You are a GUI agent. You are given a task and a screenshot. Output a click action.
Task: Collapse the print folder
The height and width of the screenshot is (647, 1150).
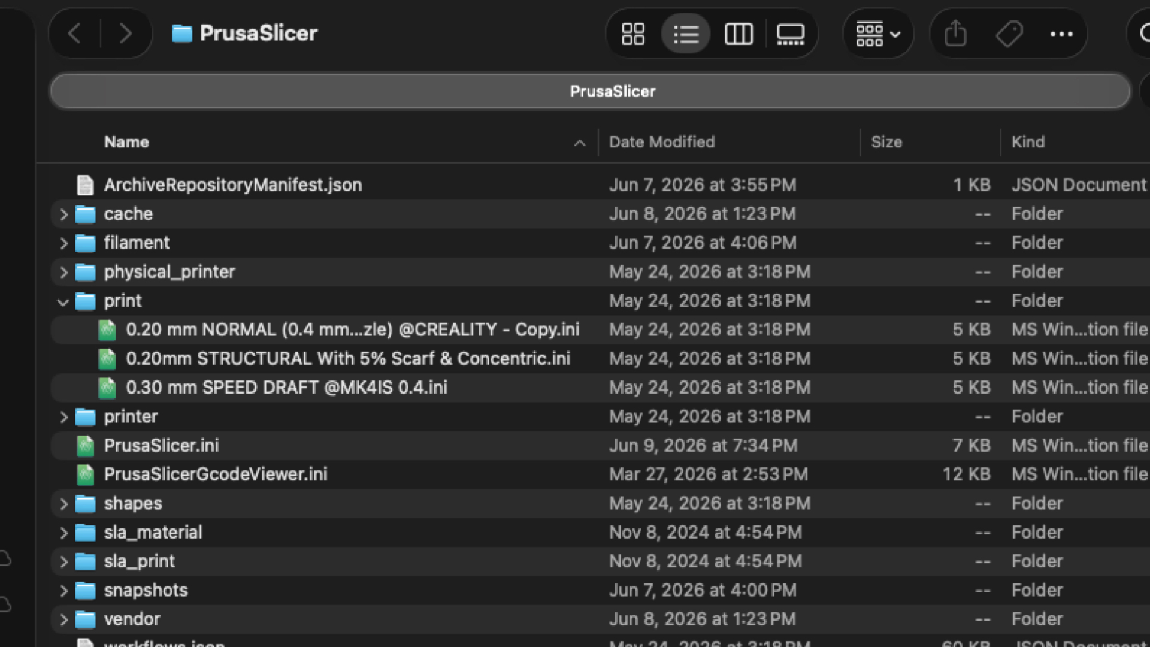point(63,301)
